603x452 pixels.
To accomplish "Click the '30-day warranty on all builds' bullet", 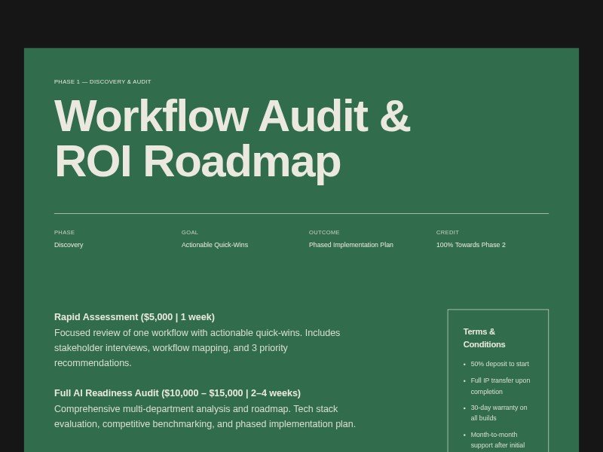I will (498, 413).
